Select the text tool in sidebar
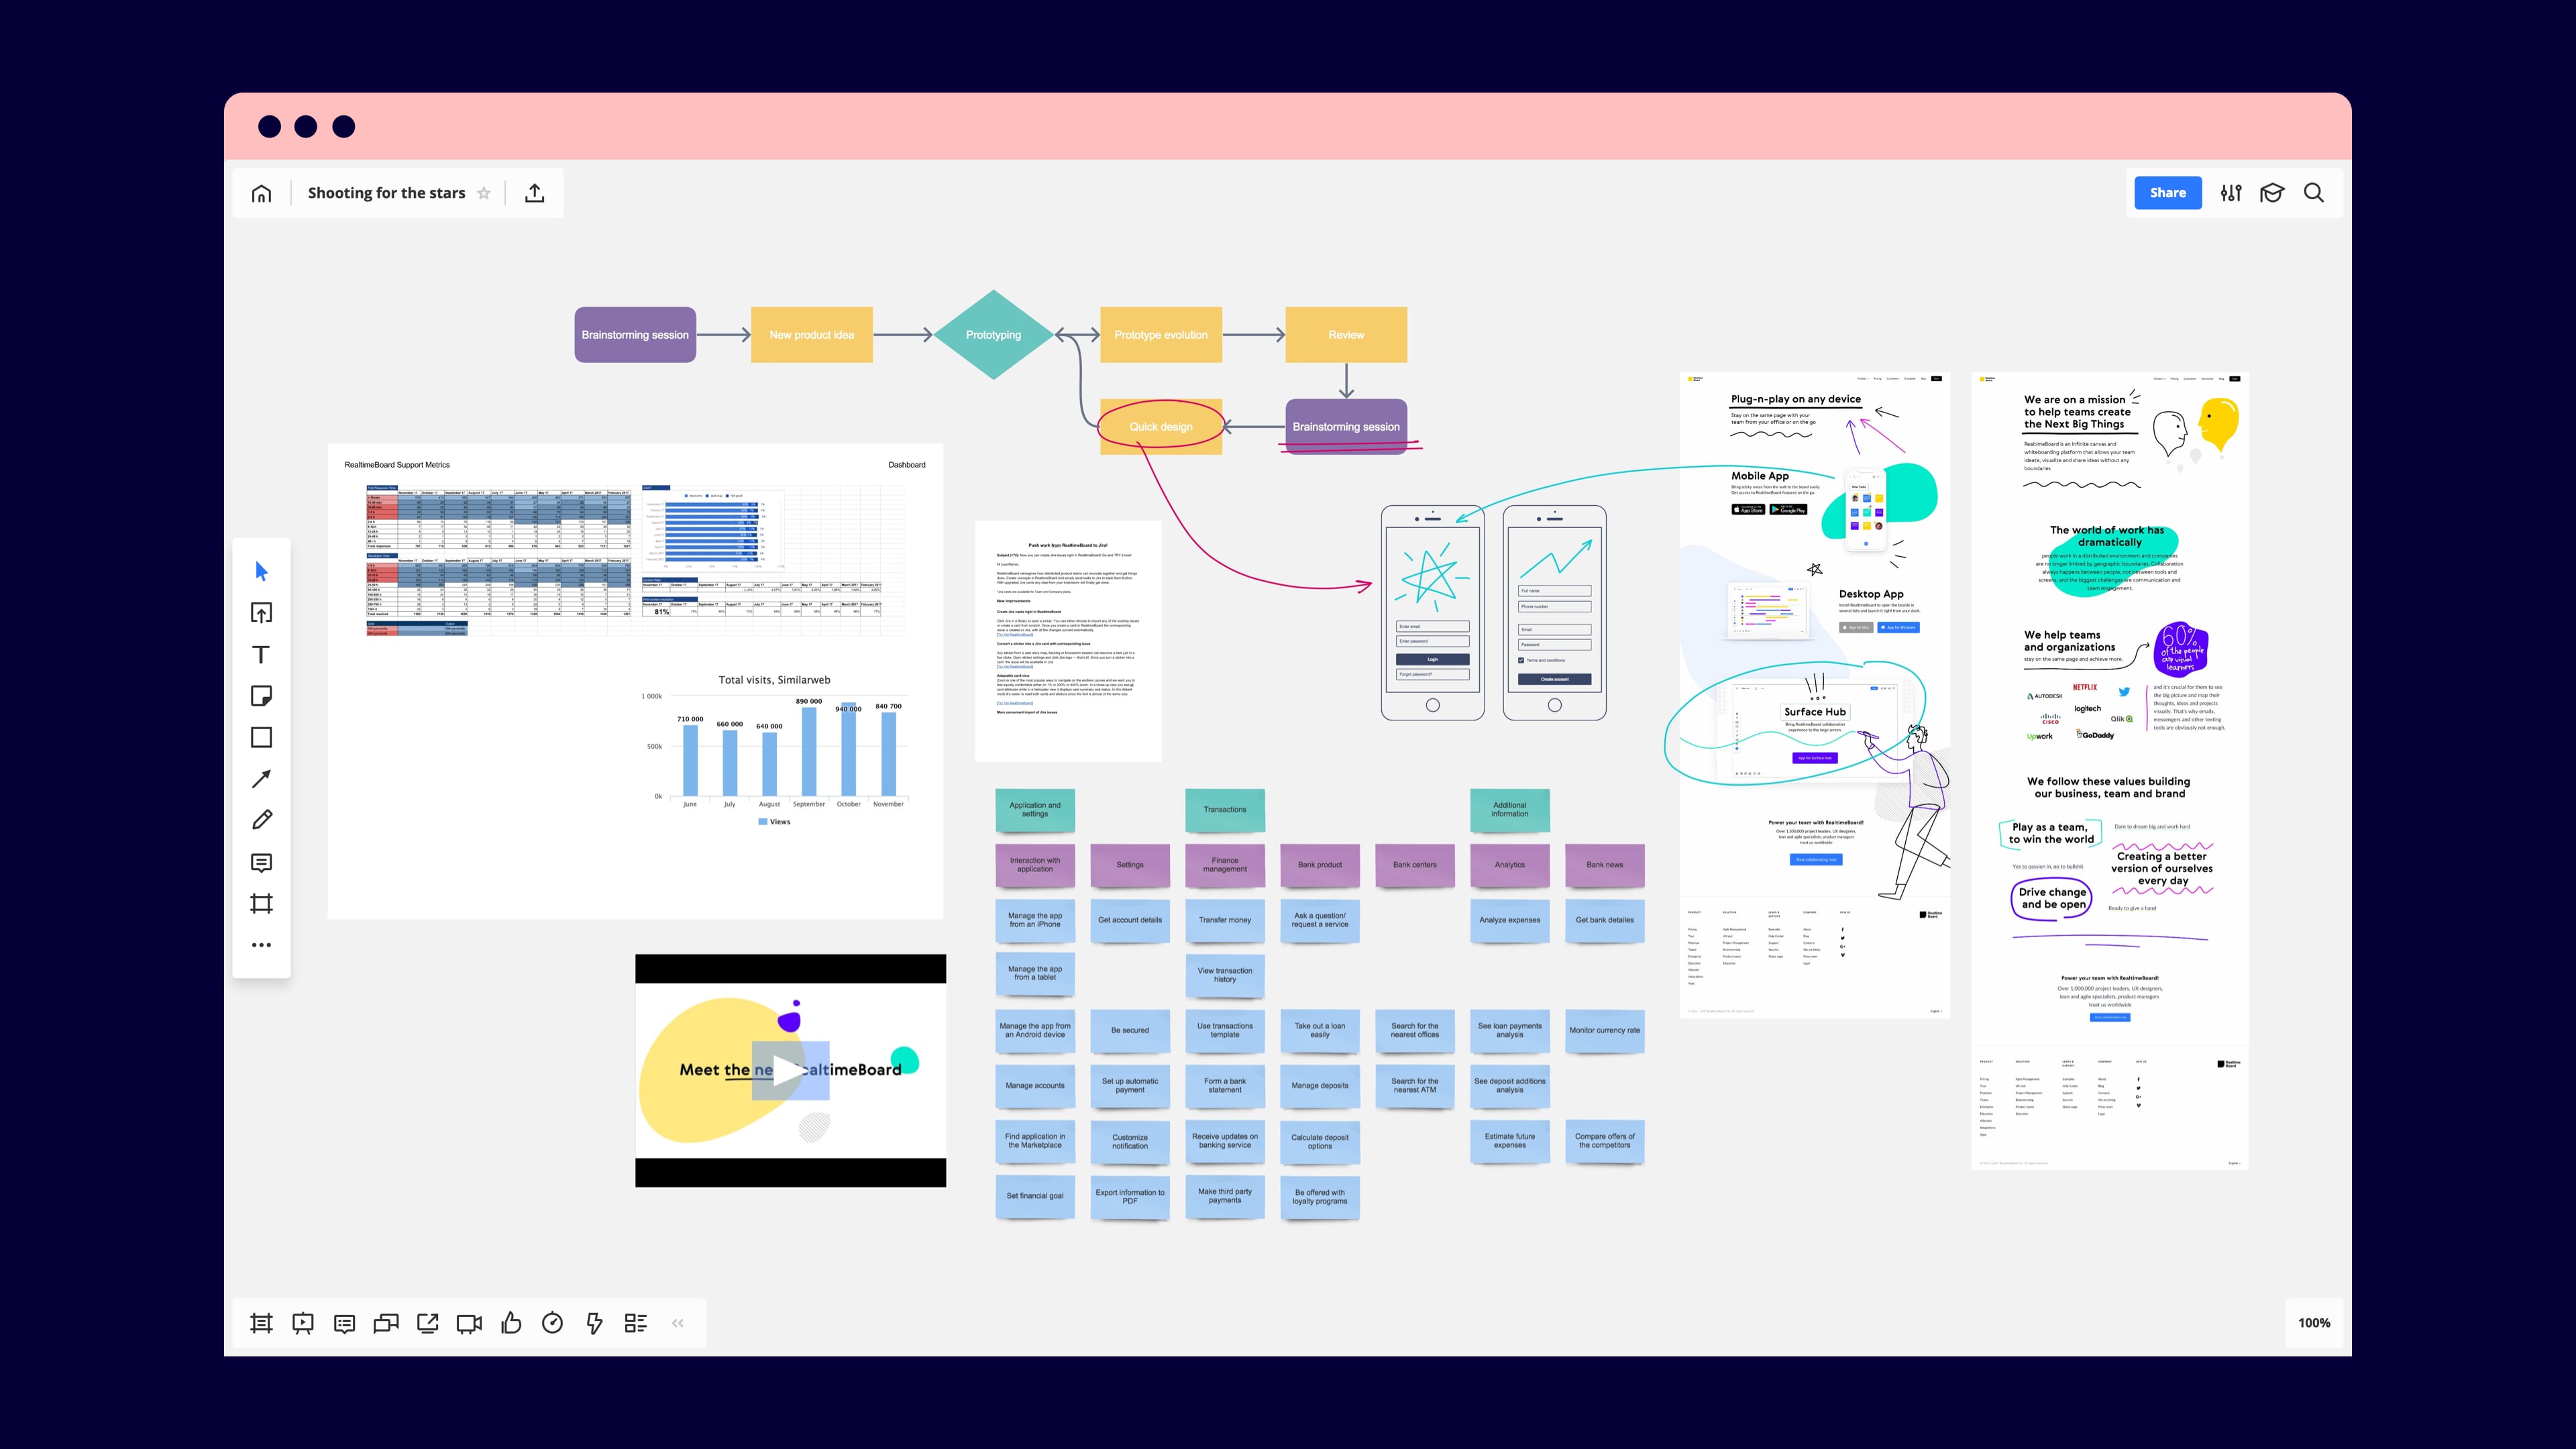This screenshot has width=2576, height=1449. [x=262, y=655]
